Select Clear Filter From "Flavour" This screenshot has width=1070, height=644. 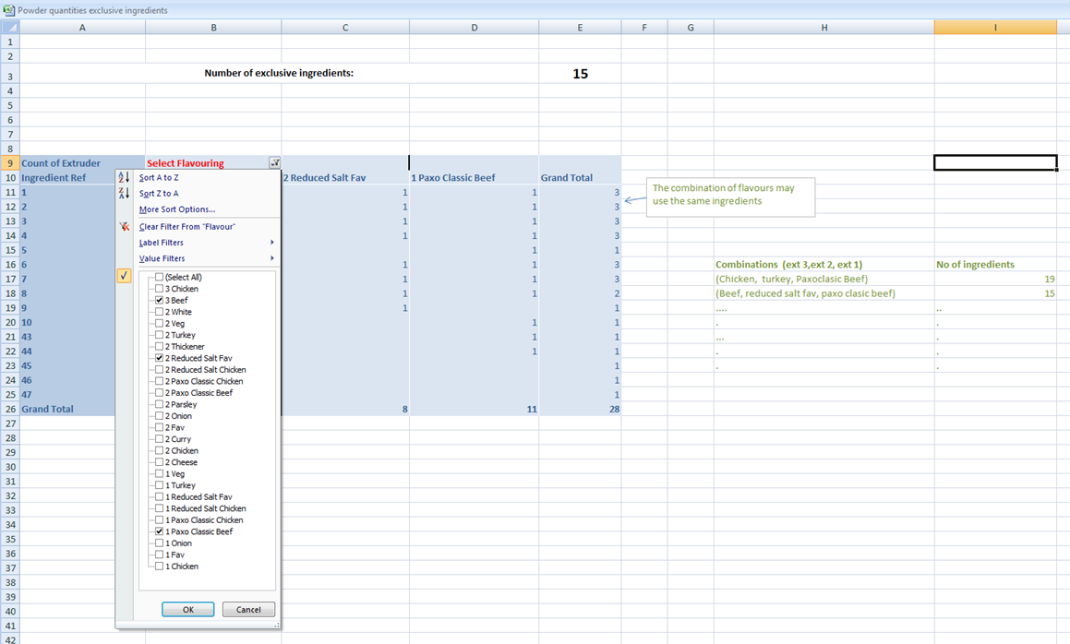click(187, 226)
